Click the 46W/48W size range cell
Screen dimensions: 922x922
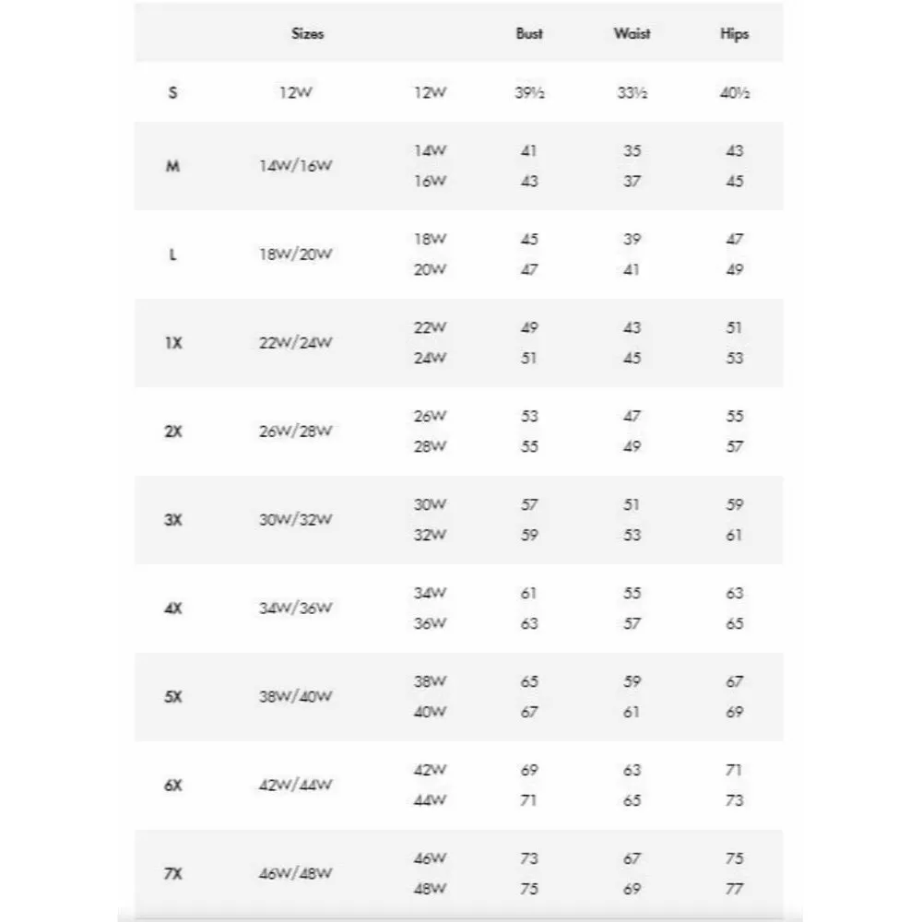[x=295, y=874]
